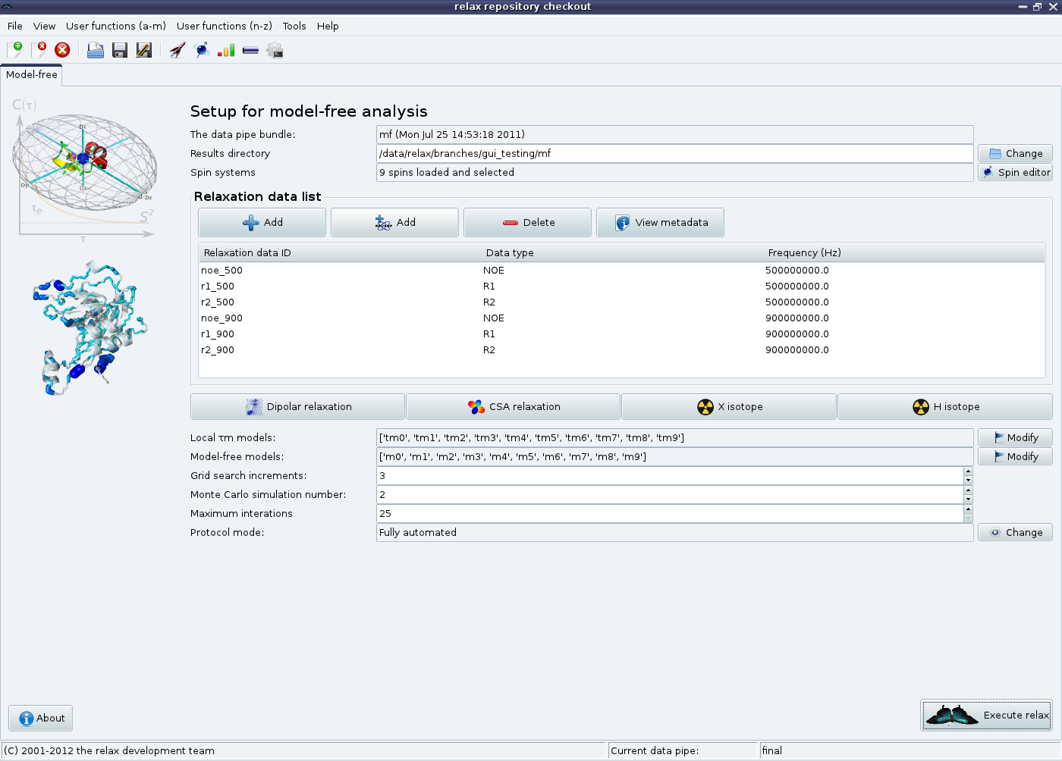Click the Spin editor button
The height and width of the screenshot is (761, 1062).
pos(1015,172)
